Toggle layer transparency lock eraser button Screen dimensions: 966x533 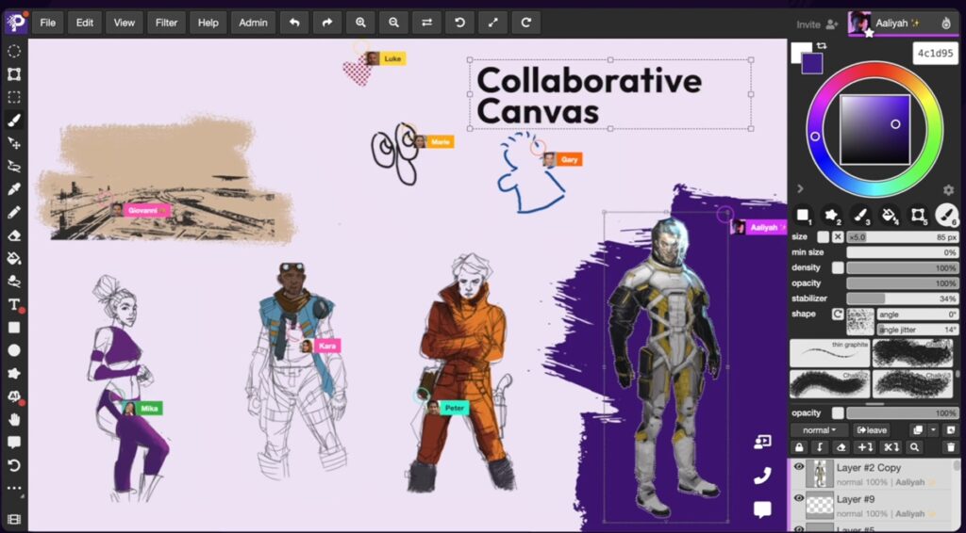pos(841,447)
